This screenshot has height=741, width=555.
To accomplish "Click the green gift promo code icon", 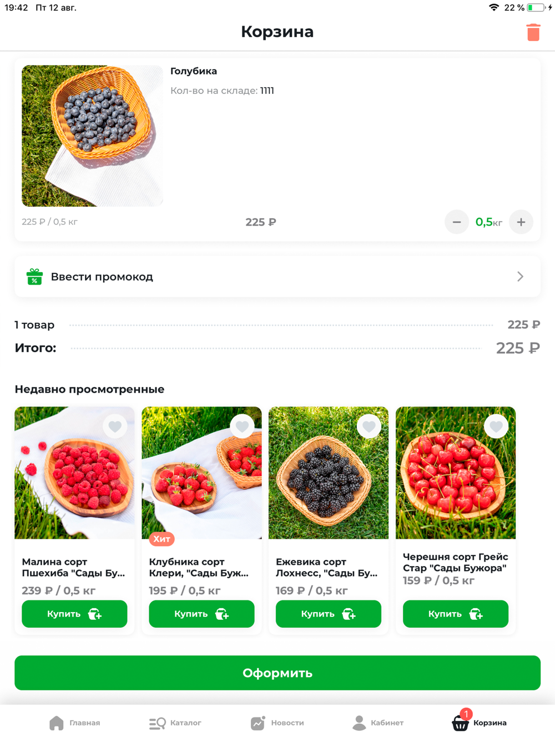I will [34, 277].
